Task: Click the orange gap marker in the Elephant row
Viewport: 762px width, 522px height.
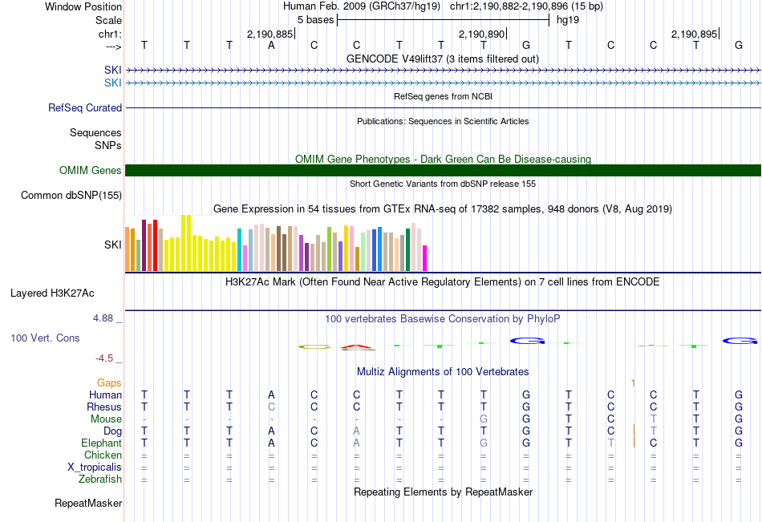Action: (x=634, y=443)
